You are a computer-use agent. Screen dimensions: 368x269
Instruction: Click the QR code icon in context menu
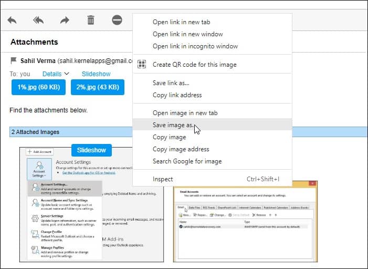142,64
